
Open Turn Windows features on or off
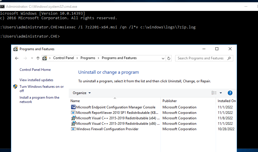coord(41,89)
